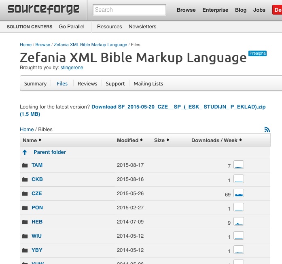Open the Support tab
The width and height of the screenshot is (282, 264).
pyautogui.click(x=115, y=84)
